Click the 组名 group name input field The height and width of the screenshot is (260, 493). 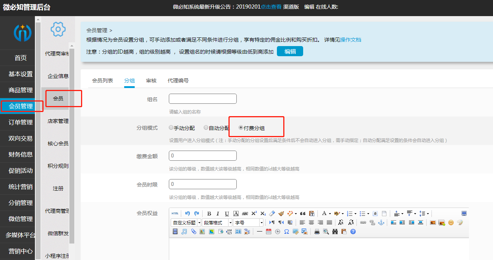pos(203,99)
